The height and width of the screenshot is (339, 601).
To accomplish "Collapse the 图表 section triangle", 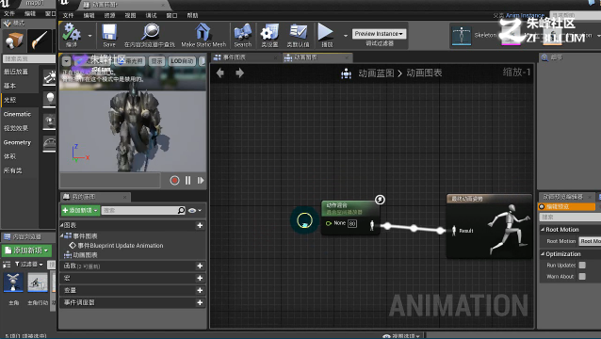I will coord(62,225).
